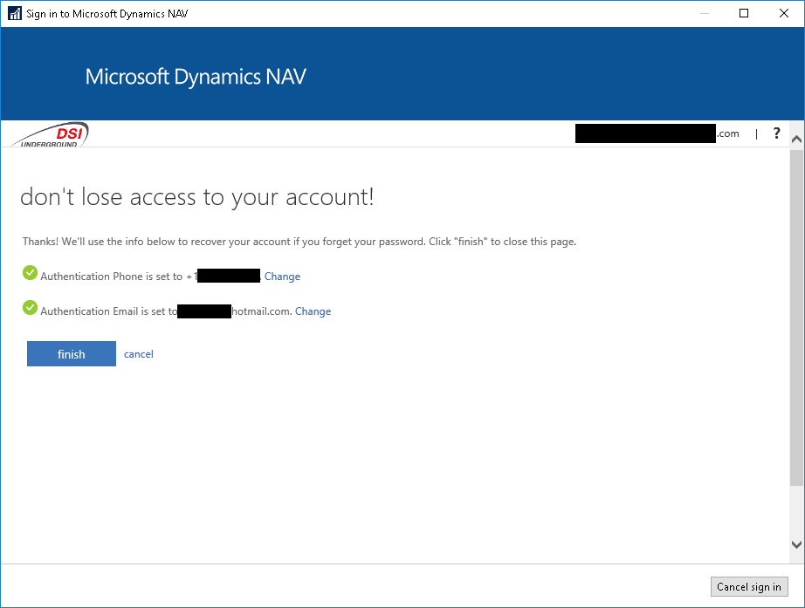This screenshot has height=608, width=805.
Task: Click the green check next to Authentication Phone
Action: coord(31,273)
